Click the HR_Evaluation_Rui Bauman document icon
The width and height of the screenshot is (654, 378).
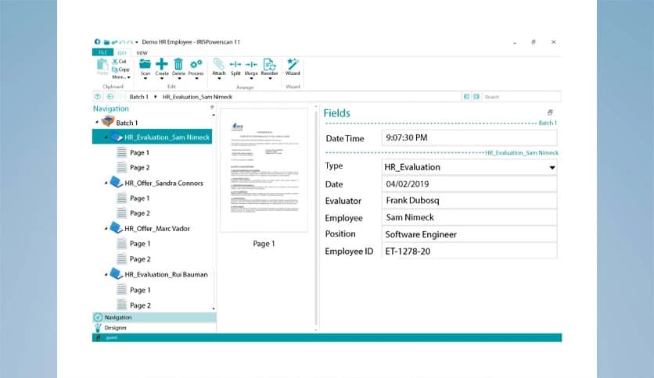[x=116, y=274]
